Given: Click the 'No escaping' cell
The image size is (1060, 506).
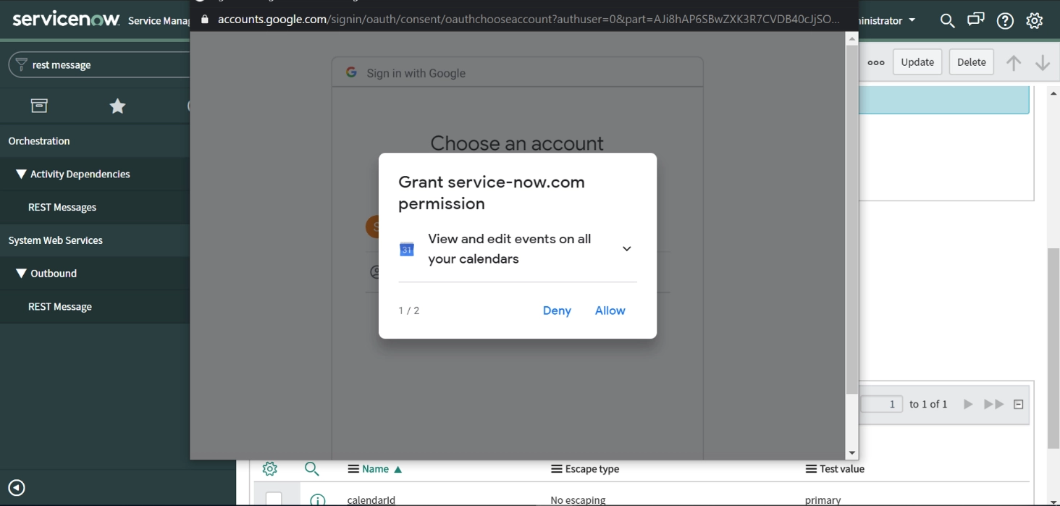Looking at the screenshot, I should pyautogui.click(x=578, y=500).
